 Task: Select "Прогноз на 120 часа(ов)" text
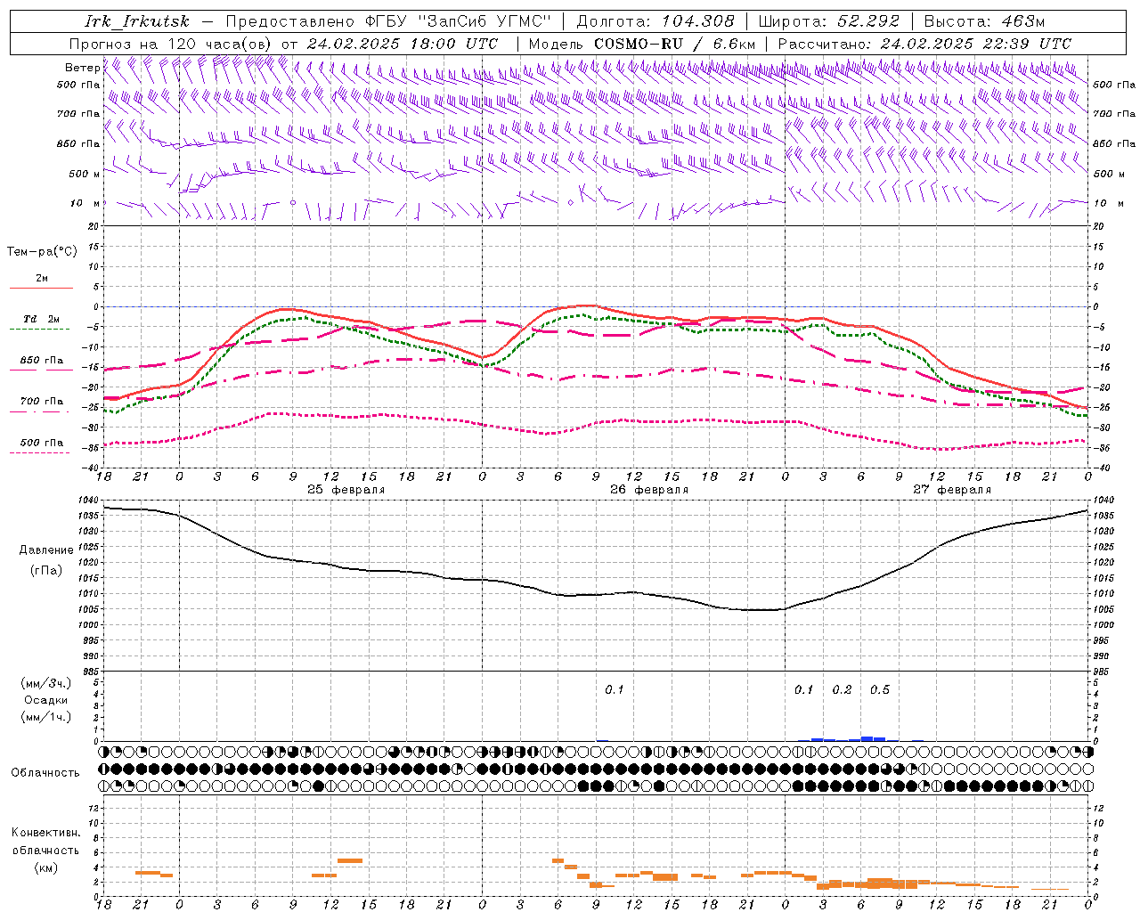[x=171, y=44]
